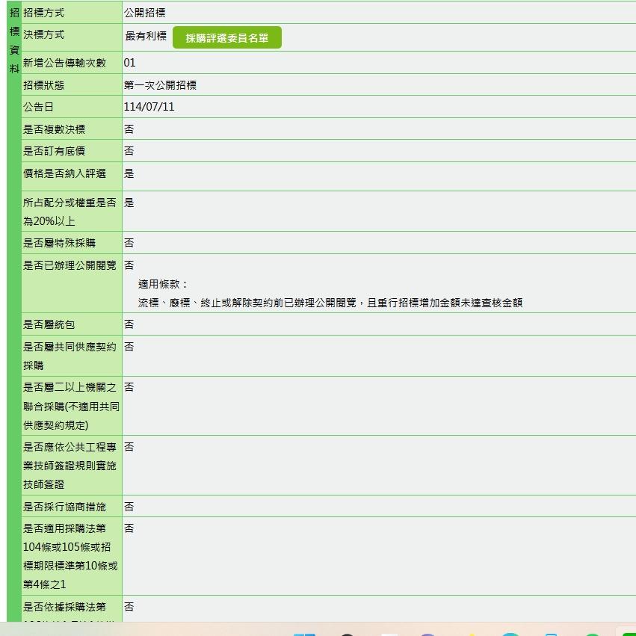The image size is (636, 636).
Task: Click the 招標狀態 row label
Action: (x=44, y=85)
